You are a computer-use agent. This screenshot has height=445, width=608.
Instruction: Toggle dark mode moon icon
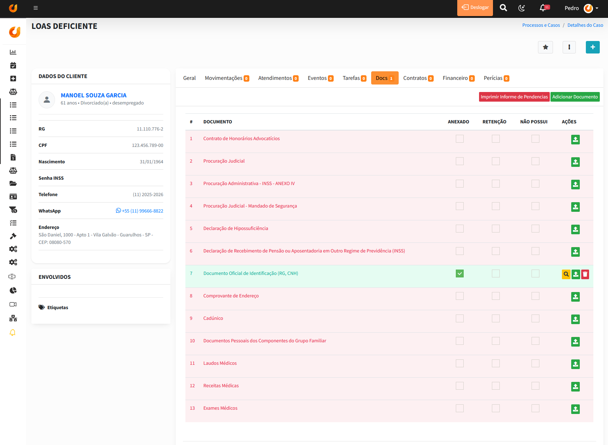tap(522, 8)
